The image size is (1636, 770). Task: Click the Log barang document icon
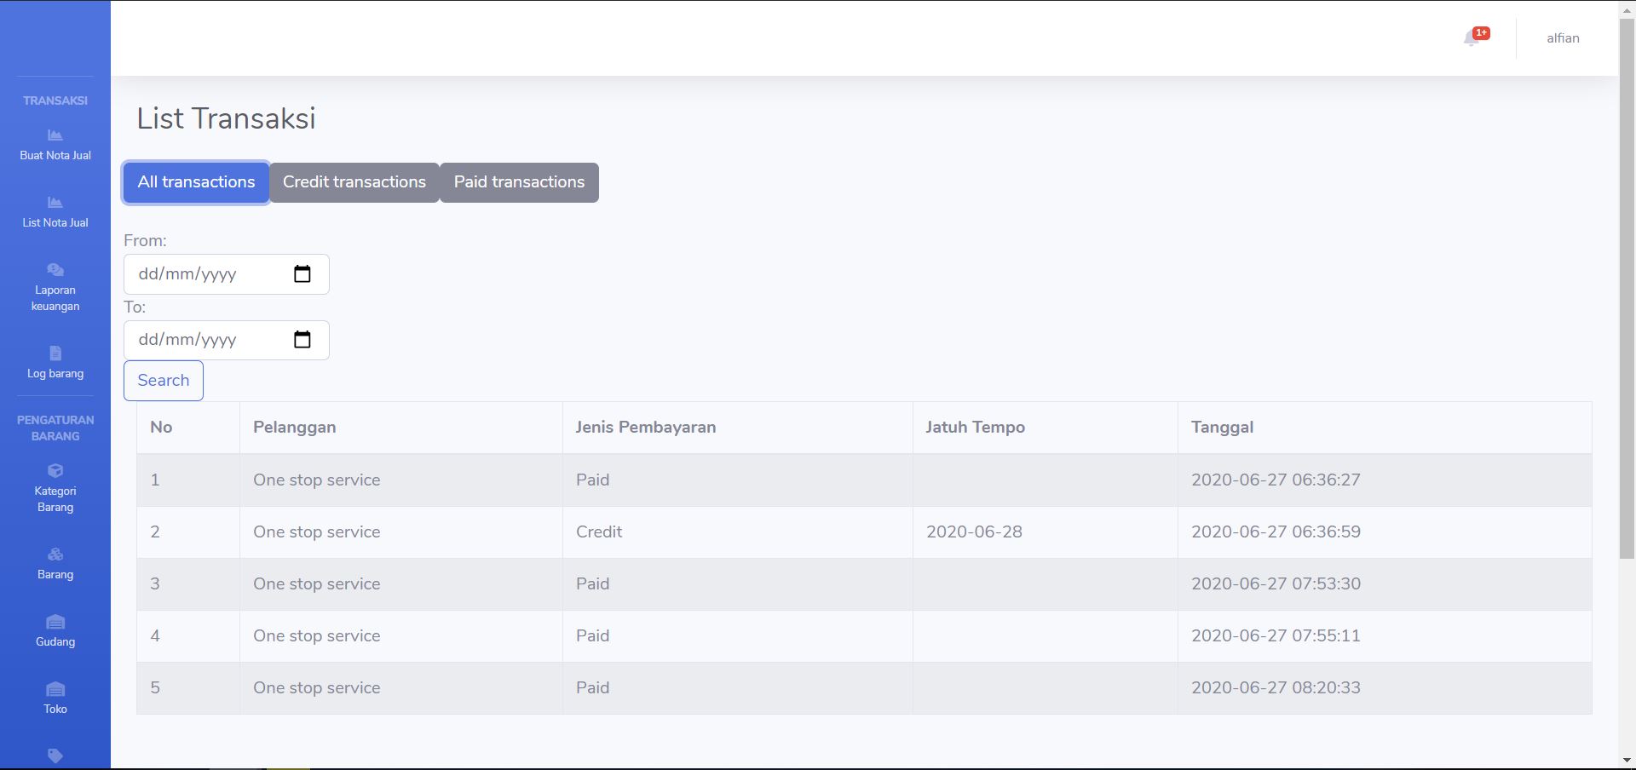tap(55, 353)
